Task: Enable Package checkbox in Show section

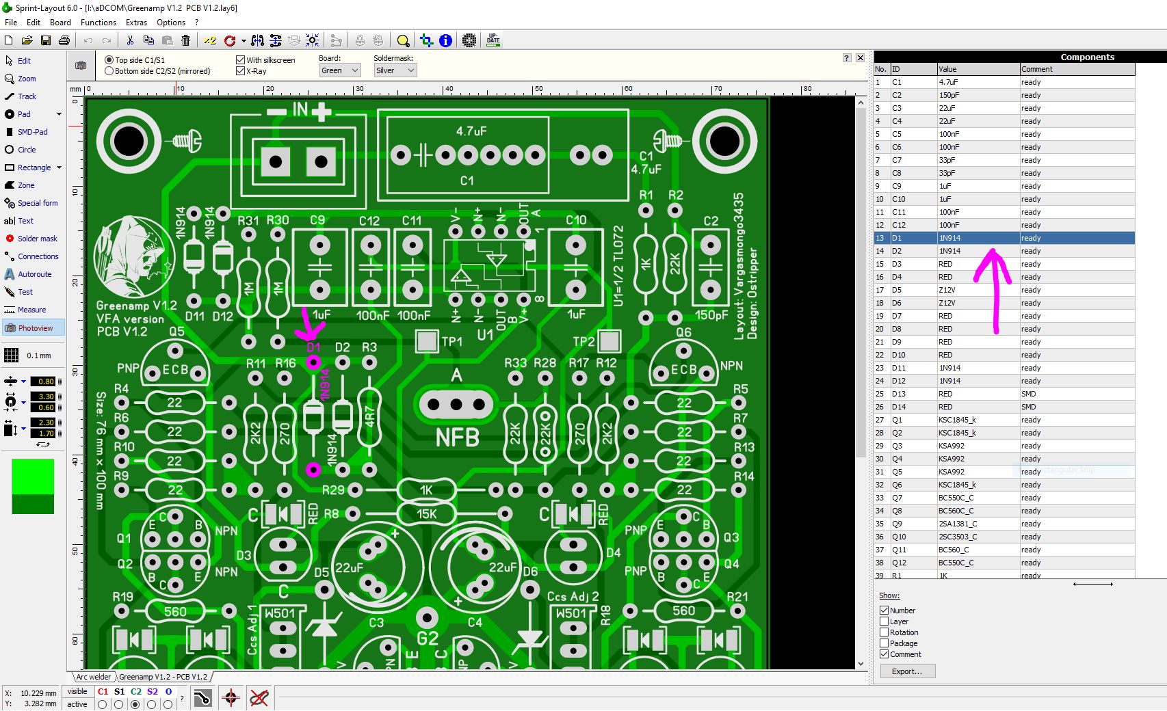Action: click(884, 643)
